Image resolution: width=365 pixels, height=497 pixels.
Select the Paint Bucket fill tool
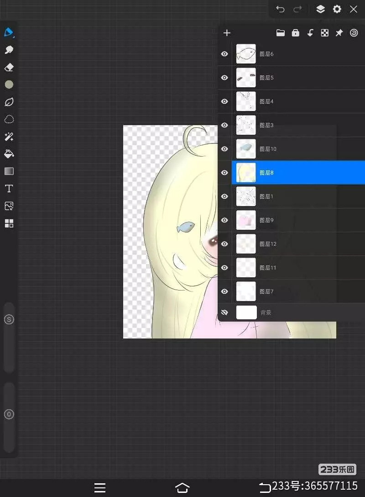point(9,154)
